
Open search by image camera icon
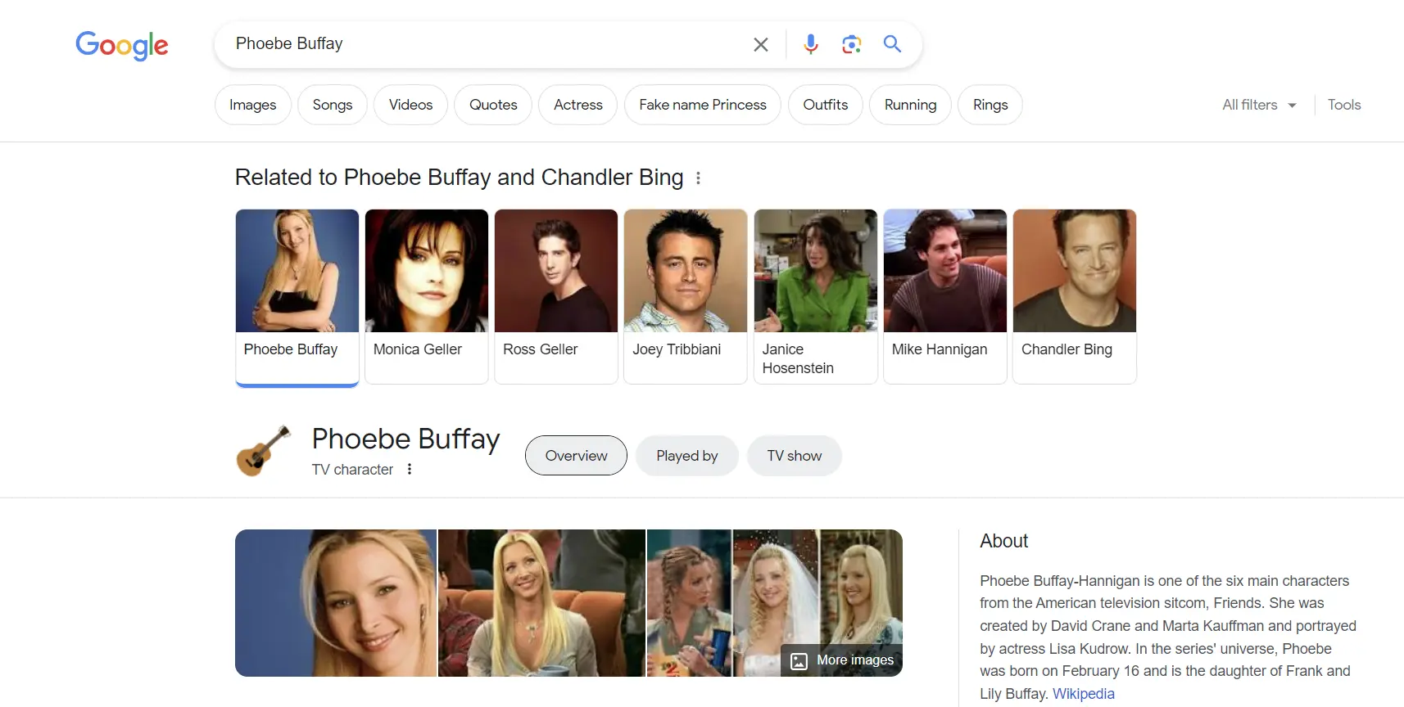(852, 44)
